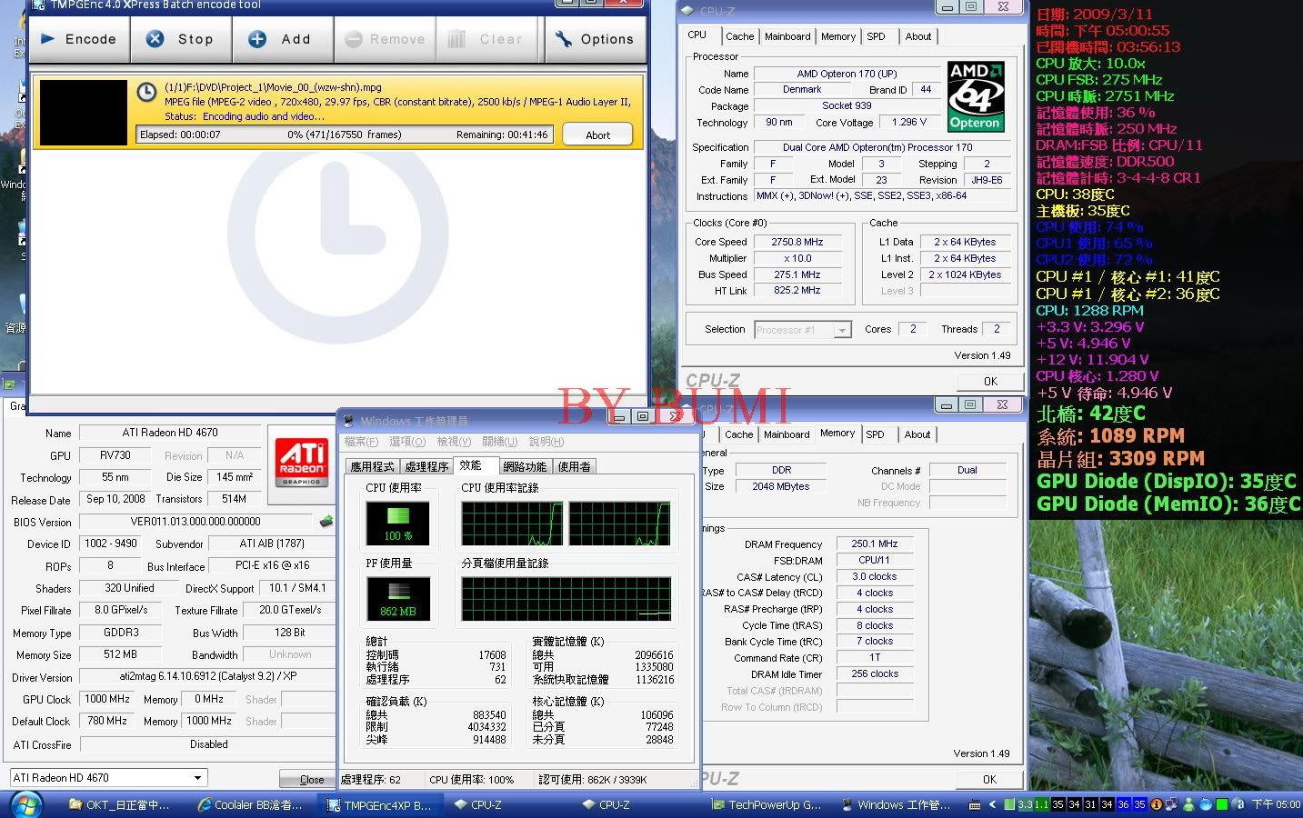This screenshot has height=818, width=1303.
Task: Open SPD tab in top CPU-Z window
Action: [x=876, y=36]
